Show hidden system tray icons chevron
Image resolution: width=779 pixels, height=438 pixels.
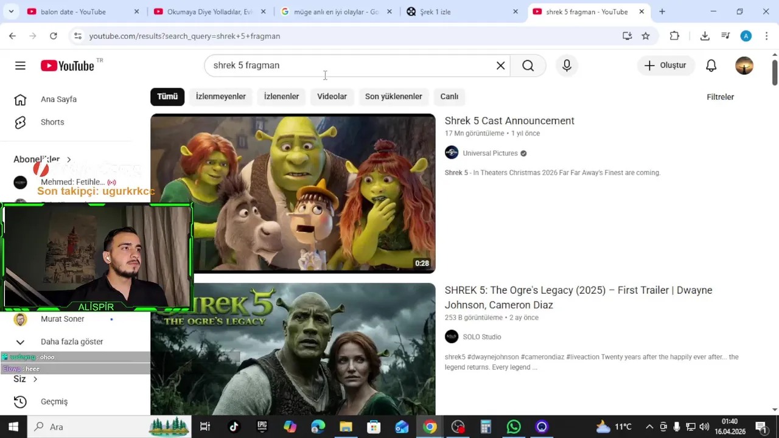pos(649,426)
